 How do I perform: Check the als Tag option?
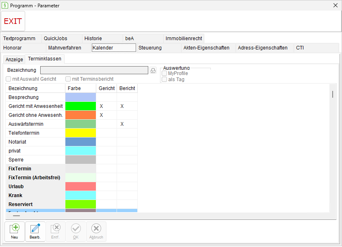164,79
